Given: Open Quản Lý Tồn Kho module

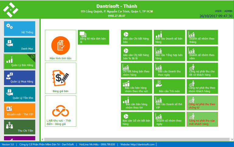Looking at the screenshot, I should [x=19, y=94].
